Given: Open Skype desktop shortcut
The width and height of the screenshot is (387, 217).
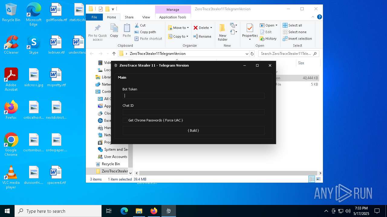Looking at the screenshot, I should 34,45.
